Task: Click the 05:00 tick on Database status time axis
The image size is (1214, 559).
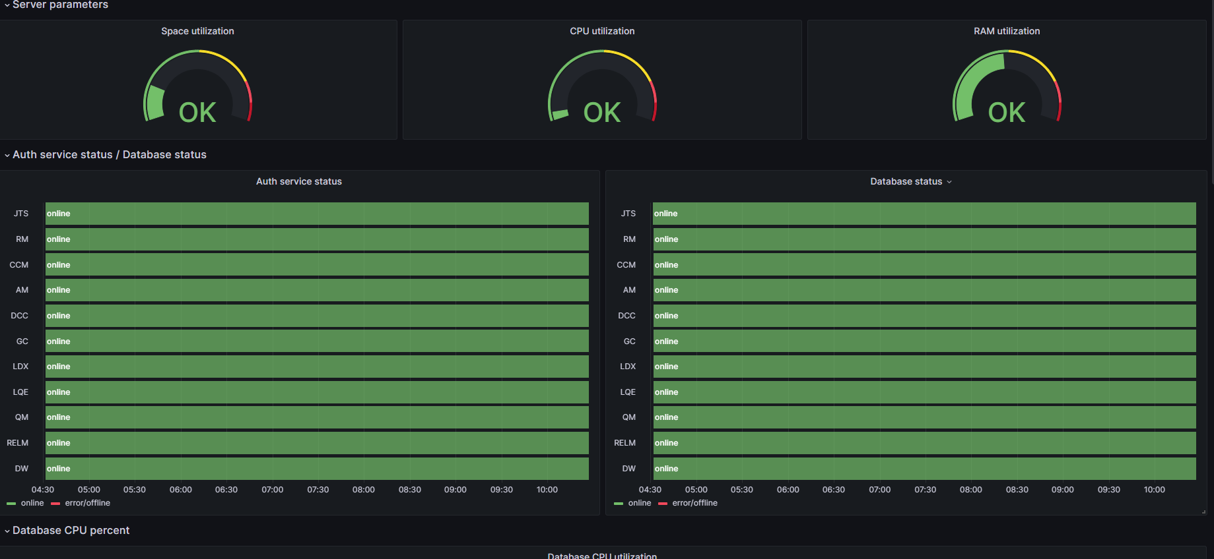Action: pos(696,490)
